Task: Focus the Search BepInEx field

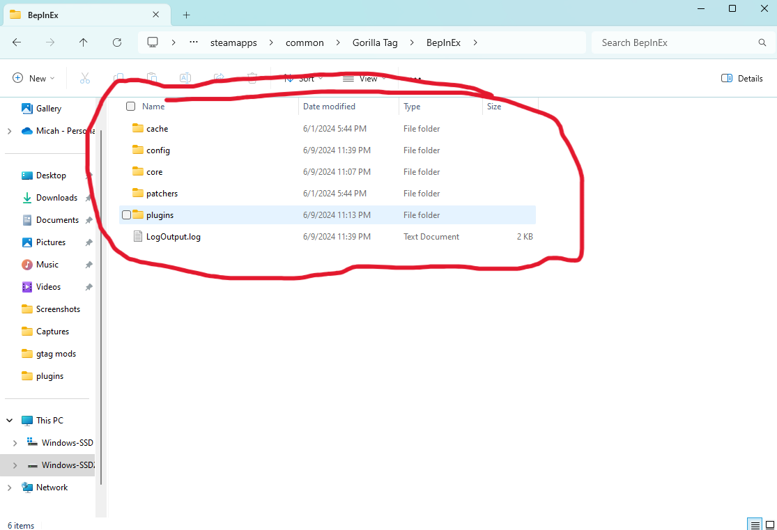Action: 683,42
